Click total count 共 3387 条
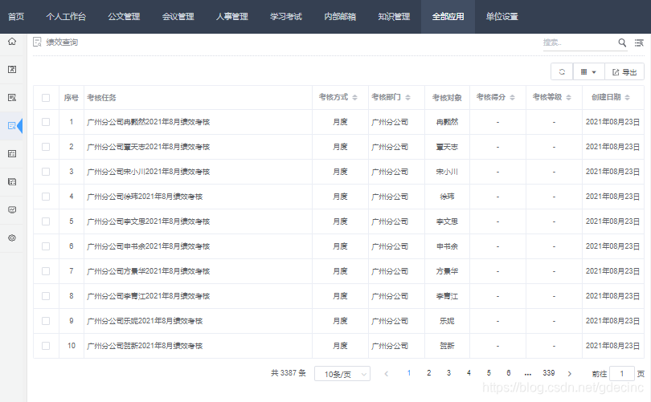 pyautogui.click(x=289, y=373)
